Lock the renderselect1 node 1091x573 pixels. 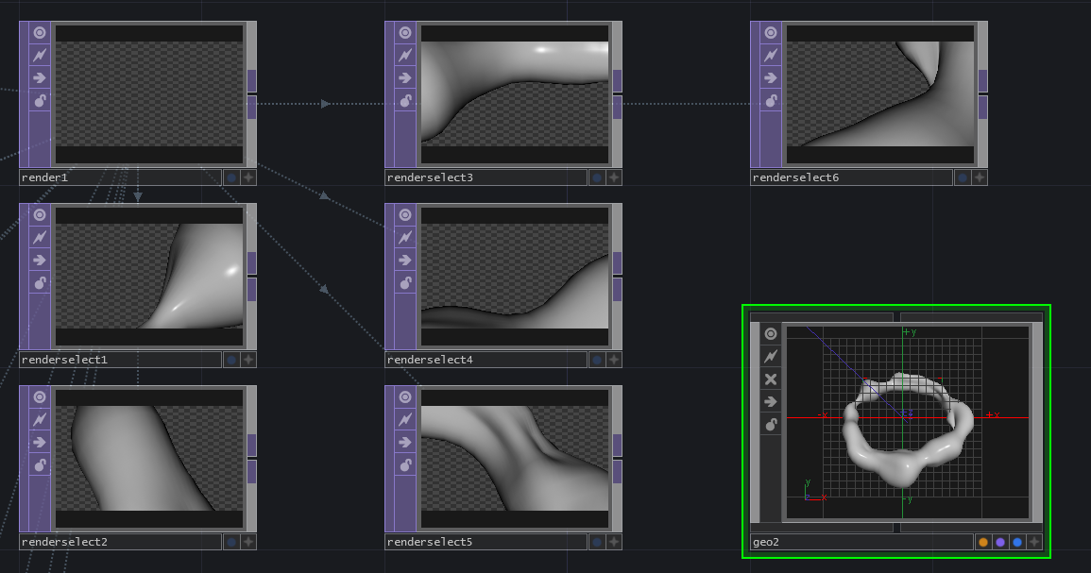pyautogui.click(x=40, y=282)
